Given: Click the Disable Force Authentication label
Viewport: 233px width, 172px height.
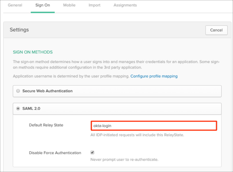Looking at the screenshot, I should point(55,153).
